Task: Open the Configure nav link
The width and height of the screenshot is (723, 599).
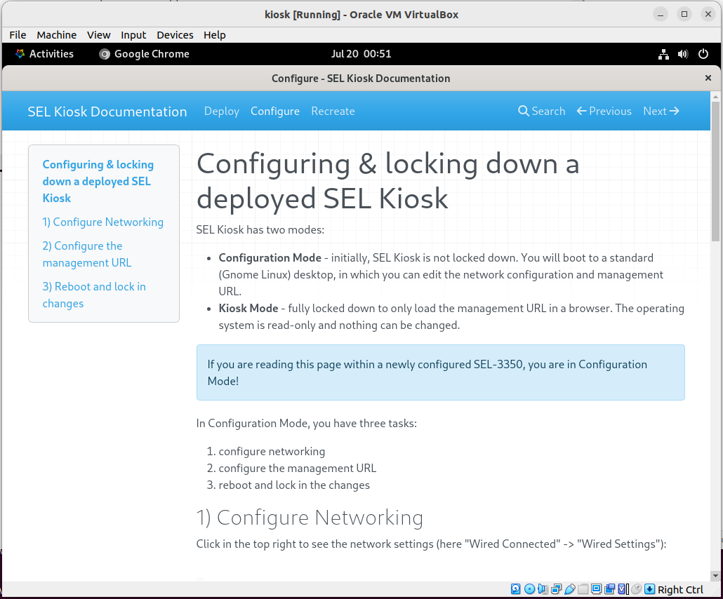Action: (275, 111)
